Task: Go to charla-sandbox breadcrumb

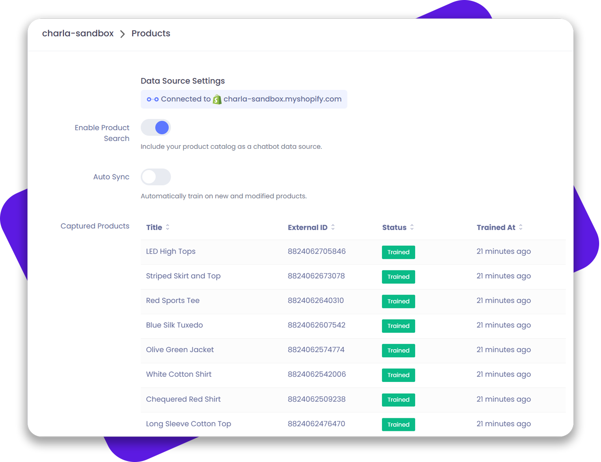Action: click(78, 33)
